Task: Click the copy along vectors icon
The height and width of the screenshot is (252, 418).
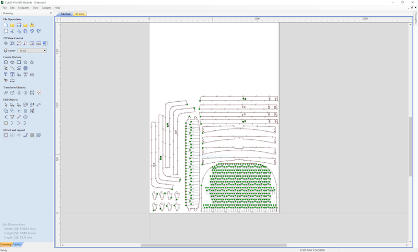Action: pos(25,135)
